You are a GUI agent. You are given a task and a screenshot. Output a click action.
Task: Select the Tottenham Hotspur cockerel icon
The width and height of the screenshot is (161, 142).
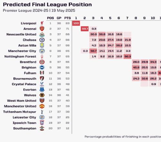click(x=42, y=112)
